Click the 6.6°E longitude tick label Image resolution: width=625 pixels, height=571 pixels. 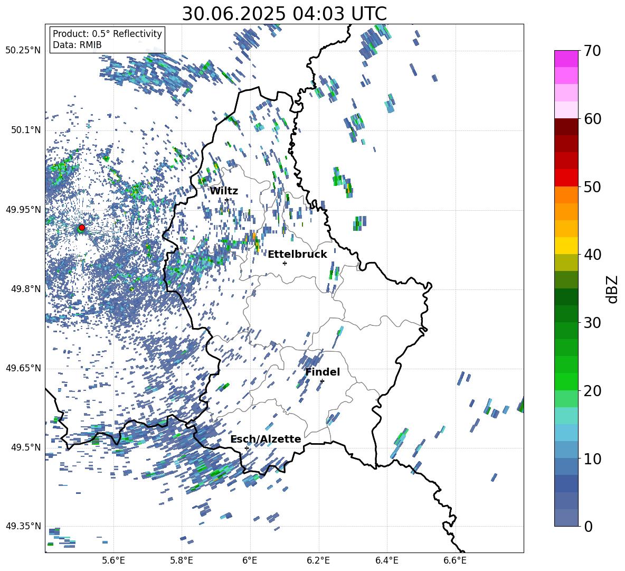click(x=455, y=560)
